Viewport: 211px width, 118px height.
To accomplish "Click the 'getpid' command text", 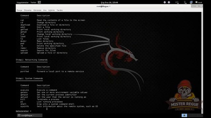I will coord(24,95).
